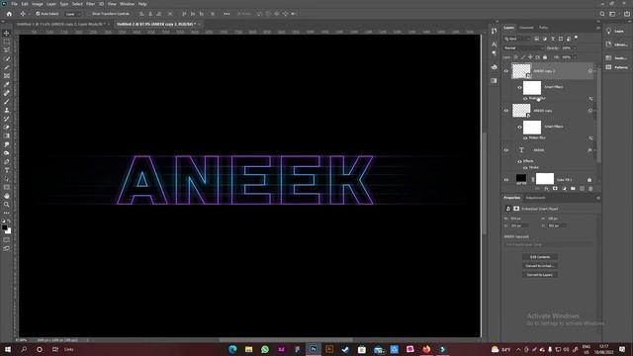Click the Convert to Layers button
The width and height of the screenshot is (633, 356).
pos(540,275)
